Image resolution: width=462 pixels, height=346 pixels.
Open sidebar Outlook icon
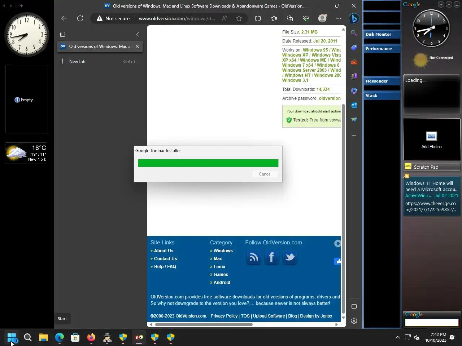354,105
